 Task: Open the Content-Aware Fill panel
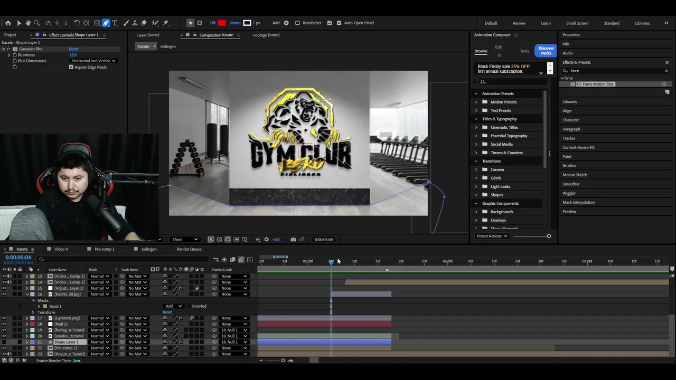coord(578,147)
